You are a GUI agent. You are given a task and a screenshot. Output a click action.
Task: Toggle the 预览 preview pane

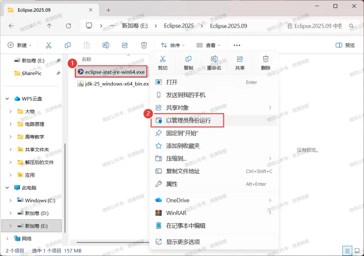[345, 45]
